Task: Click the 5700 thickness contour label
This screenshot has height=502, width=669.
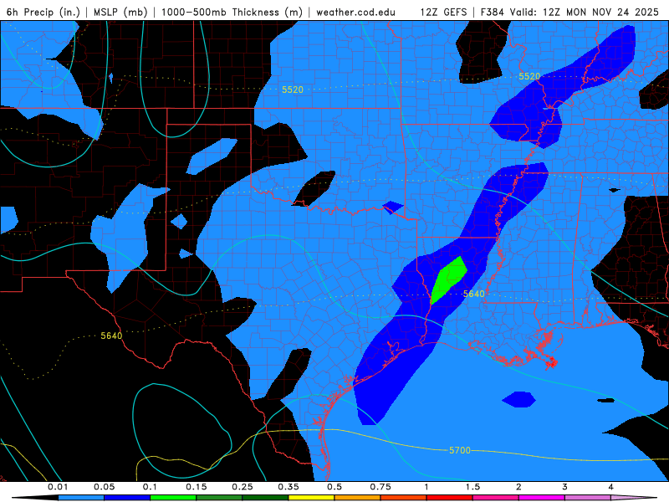Action: pos(459,450)
